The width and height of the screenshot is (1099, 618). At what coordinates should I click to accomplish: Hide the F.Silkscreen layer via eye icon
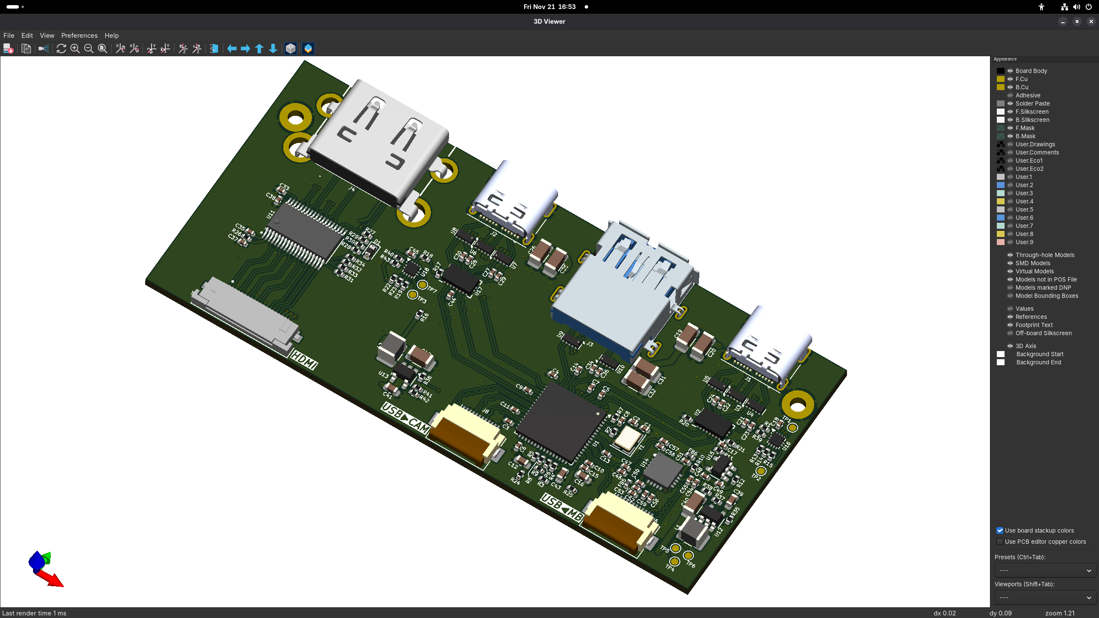pyautogui.click(x=1010, y=112)
